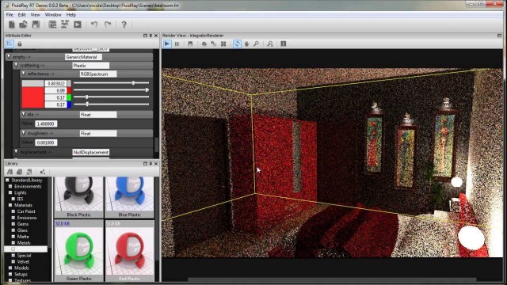
Task: Select the Green Plastic material thumbnail
Action: [79, 251]
